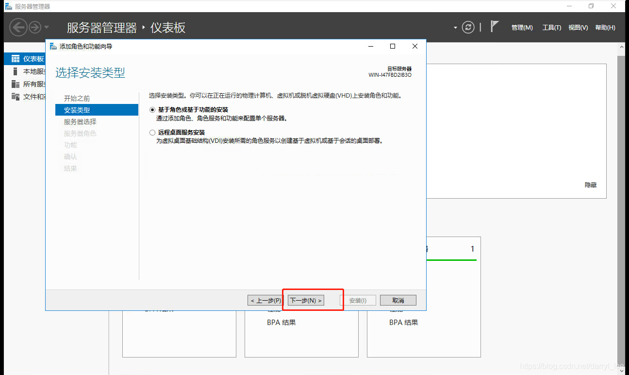Click the forward navigation arrow in Server Manager

point(34,27)
